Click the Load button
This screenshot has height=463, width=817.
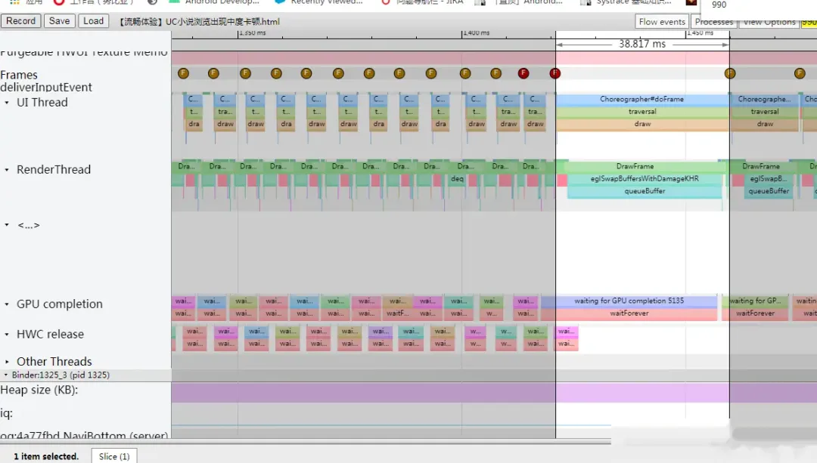tap(93, 21)
